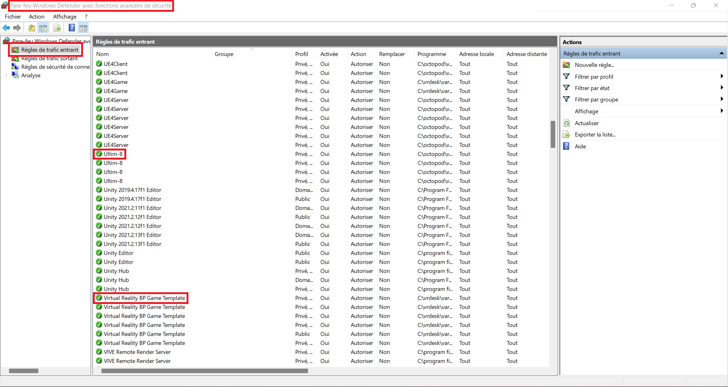
Task: Click the funnel icon beside Filtrer par profil
Action: (x=566, y=77)
